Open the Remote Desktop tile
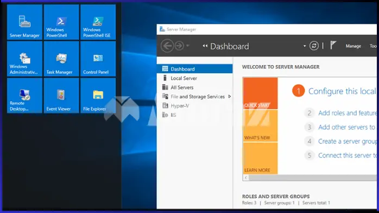The width and height of the screenshot is (379, 213). click(24, 96)
